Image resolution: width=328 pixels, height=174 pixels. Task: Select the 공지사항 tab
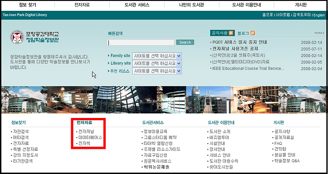219,33
